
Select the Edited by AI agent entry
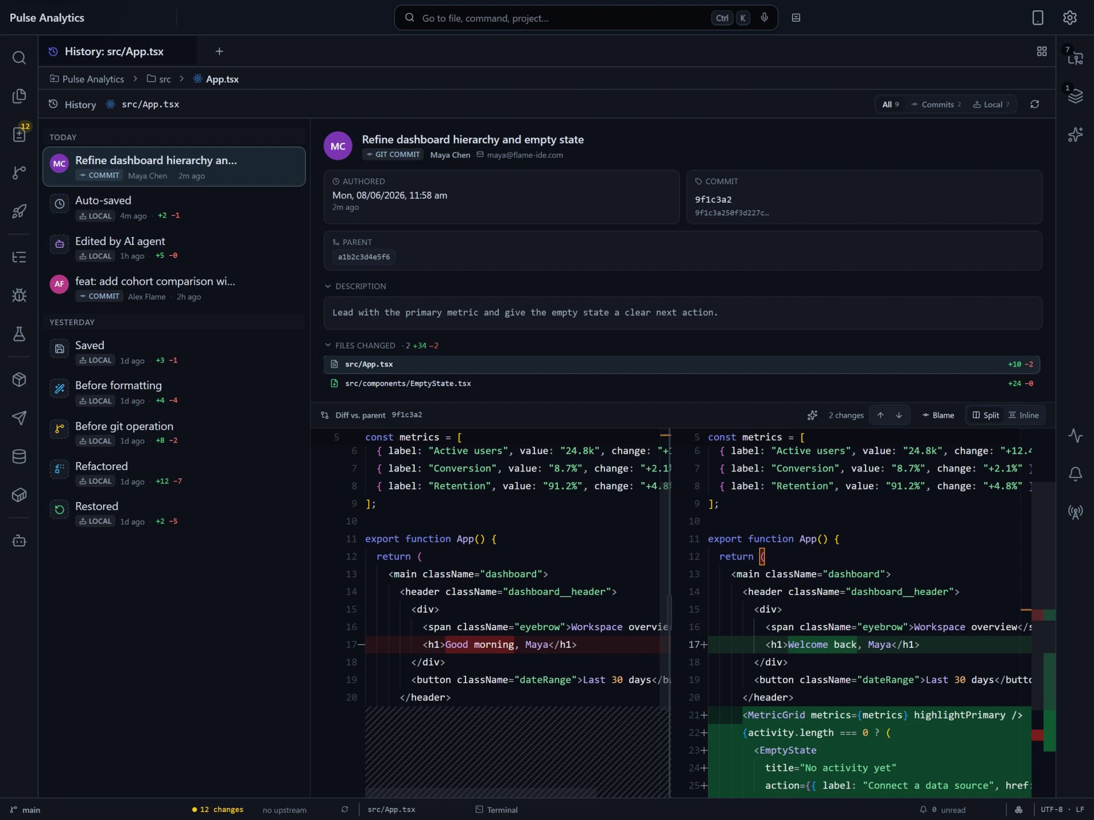coord(174,248)
